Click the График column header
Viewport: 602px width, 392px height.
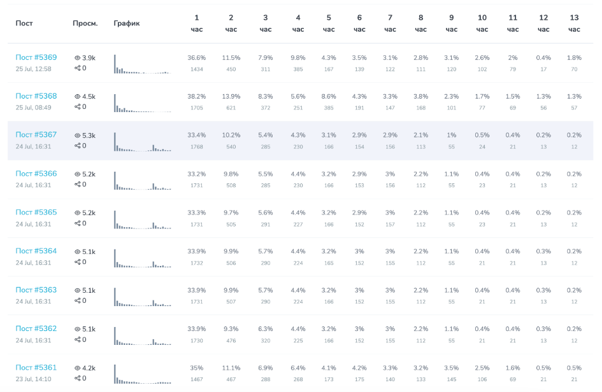click(x=127, y=23)
